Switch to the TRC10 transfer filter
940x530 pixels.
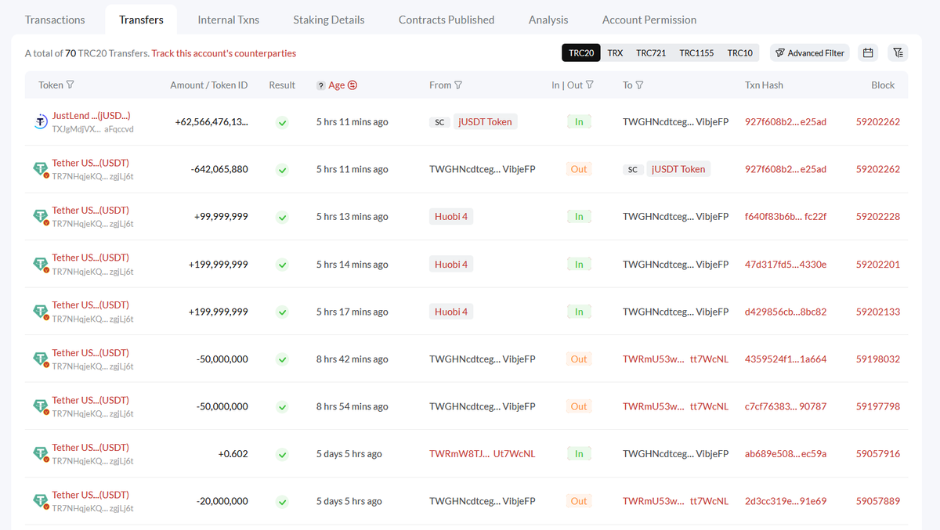tap(740, 52)
